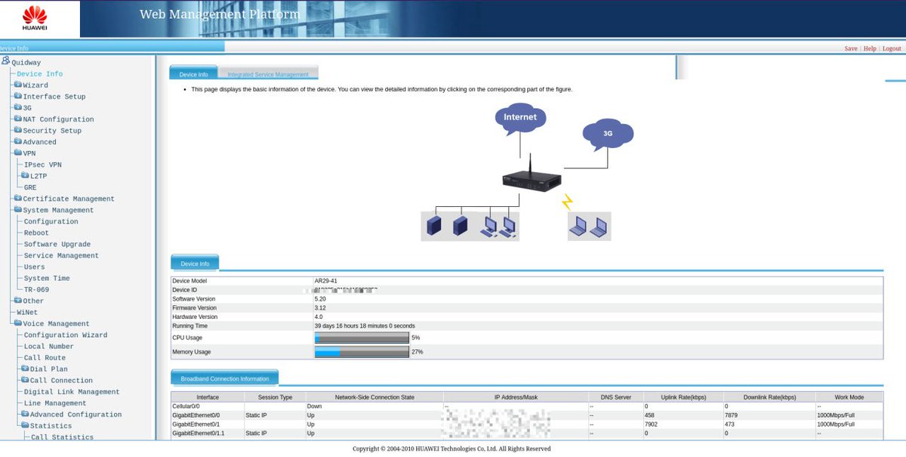Open GRE under VPN
Image resolution: width=906 pixels, height=457 pixels.
pos(30,187)
